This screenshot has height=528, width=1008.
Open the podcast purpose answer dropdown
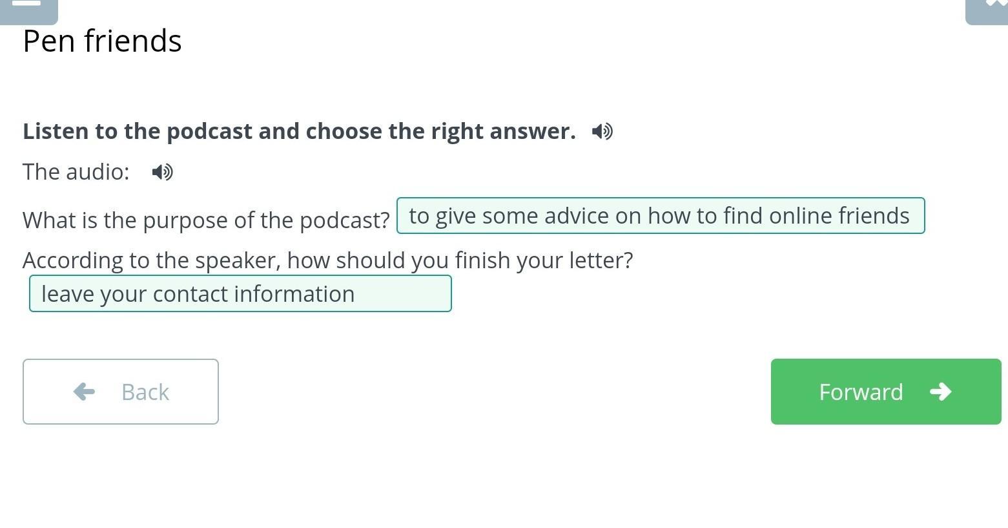coord(661,216)
